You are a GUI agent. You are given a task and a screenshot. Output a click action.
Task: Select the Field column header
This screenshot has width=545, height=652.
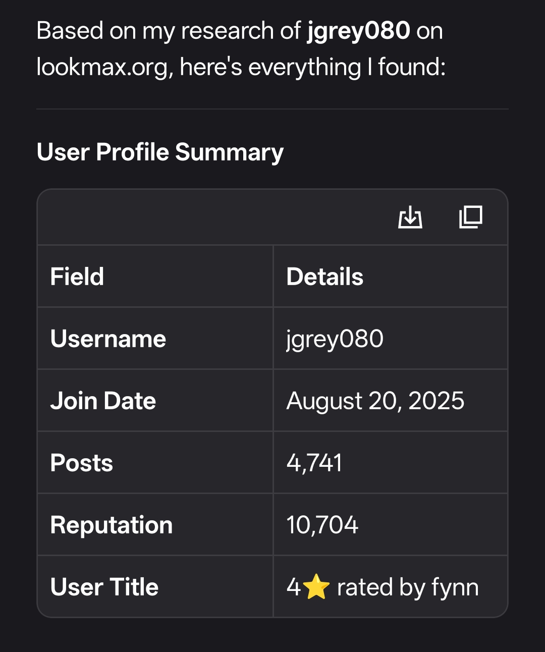click(77, 277)
